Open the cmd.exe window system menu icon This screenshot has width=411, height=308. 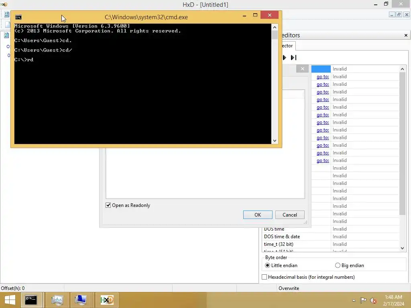point(18,17)
